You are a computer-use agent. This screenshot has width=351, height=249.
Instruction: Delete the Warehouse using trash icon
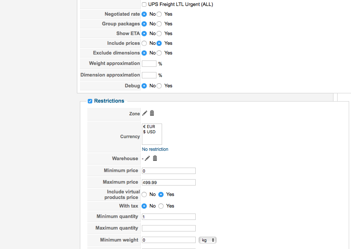pyautogui.click(x=155, y=158)
